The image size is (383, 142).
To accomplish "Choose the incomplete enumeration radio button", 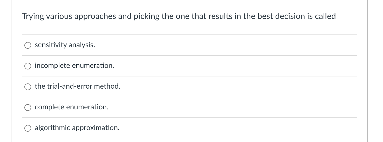I will (x=28, y=66).
